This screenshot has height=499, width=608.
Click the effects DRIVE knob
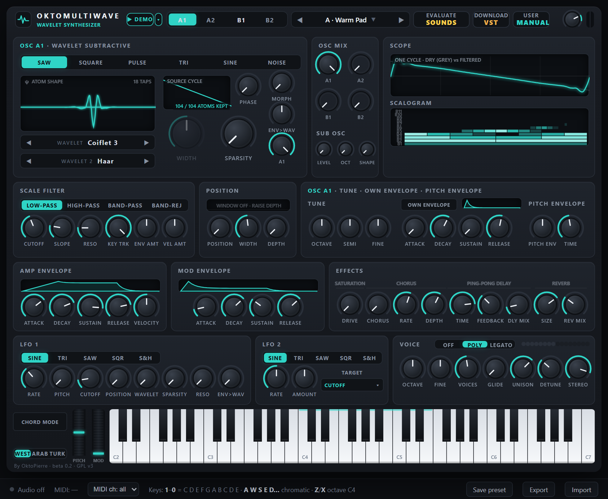point(350,305)
